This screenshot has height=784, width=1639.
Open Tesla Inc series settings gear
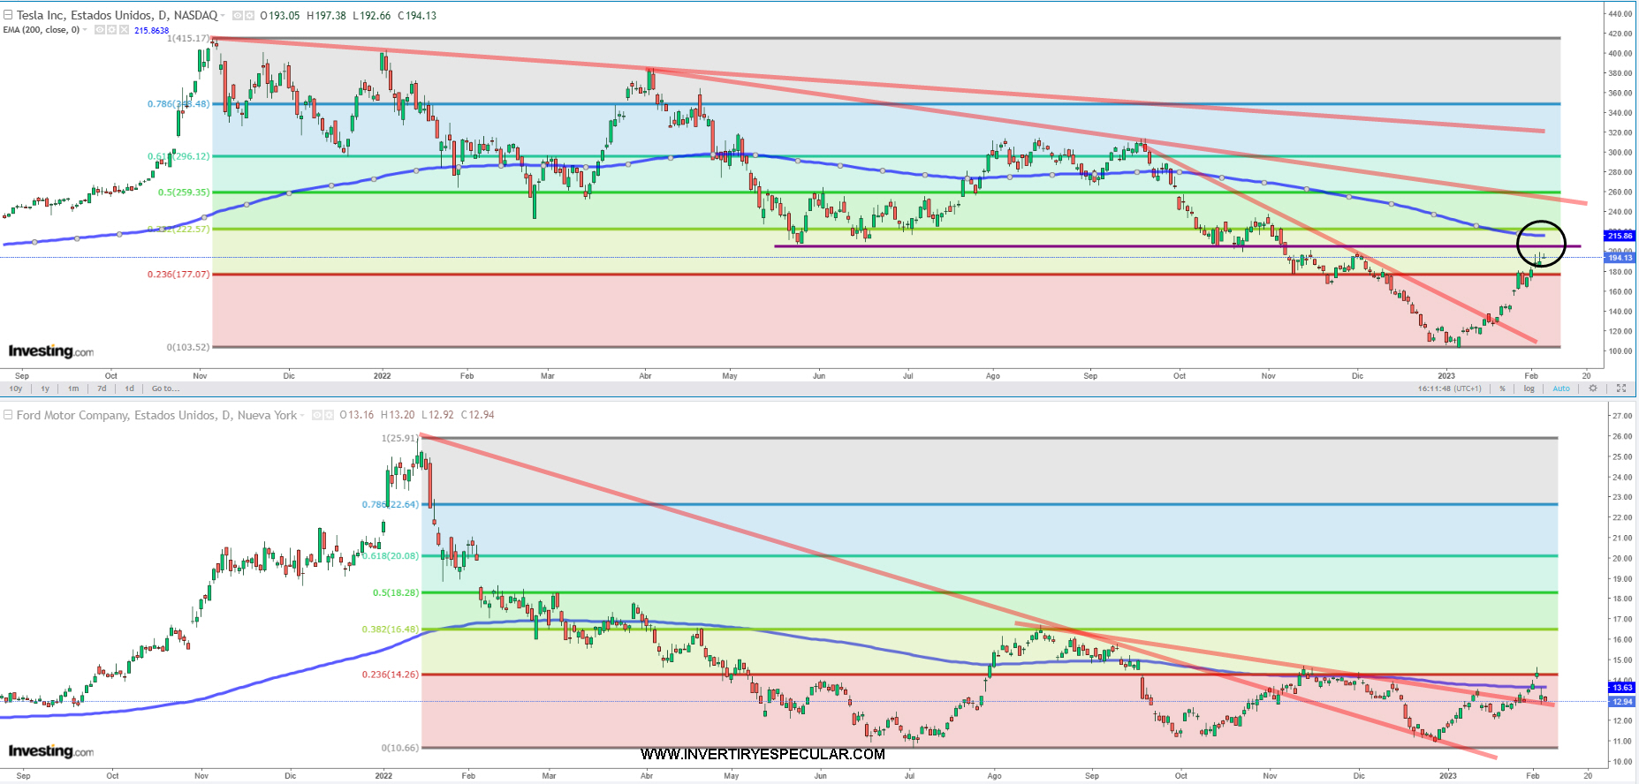[250, 16]
